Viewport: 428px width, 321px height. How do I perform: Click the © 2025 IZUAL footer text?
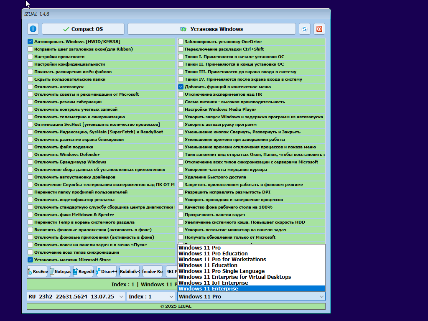click(x=176, y=306)
